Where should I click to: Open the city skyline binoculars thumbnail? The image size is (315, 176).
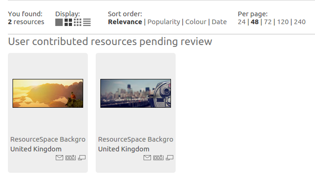(x=136, y=93)
